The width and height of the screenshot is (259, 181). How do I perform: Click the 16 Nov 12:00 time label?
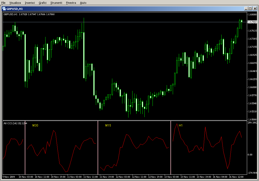[x=236, y=177]
